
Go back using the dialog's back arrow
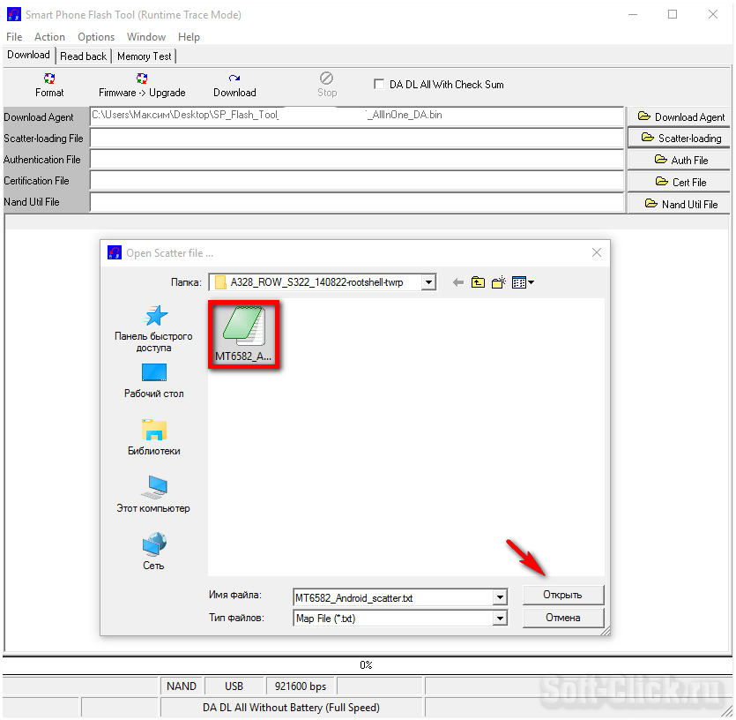pos(457,282)
